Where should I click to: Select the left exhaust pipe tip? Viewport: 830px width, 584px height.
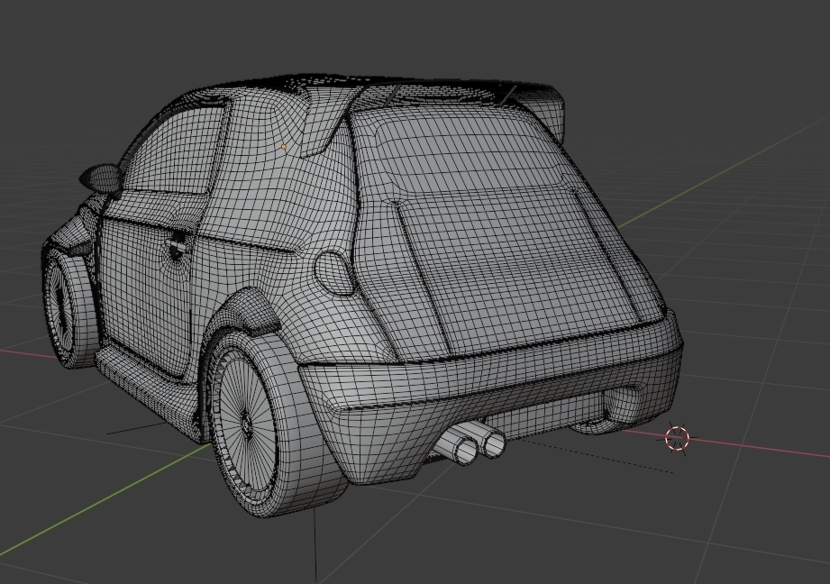click(x=466, y=452)
